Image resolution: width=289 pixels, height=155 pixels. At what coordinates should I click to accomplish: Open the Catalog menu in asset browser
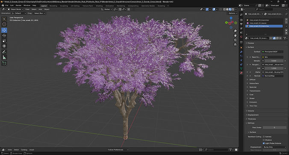[24, 149]
